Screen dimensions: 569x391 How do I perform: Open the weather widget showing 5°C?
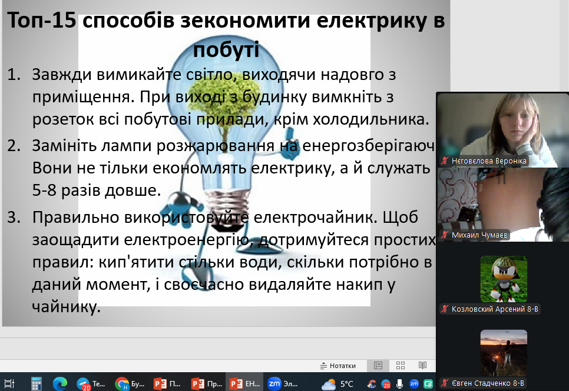(x=338, y=384)
